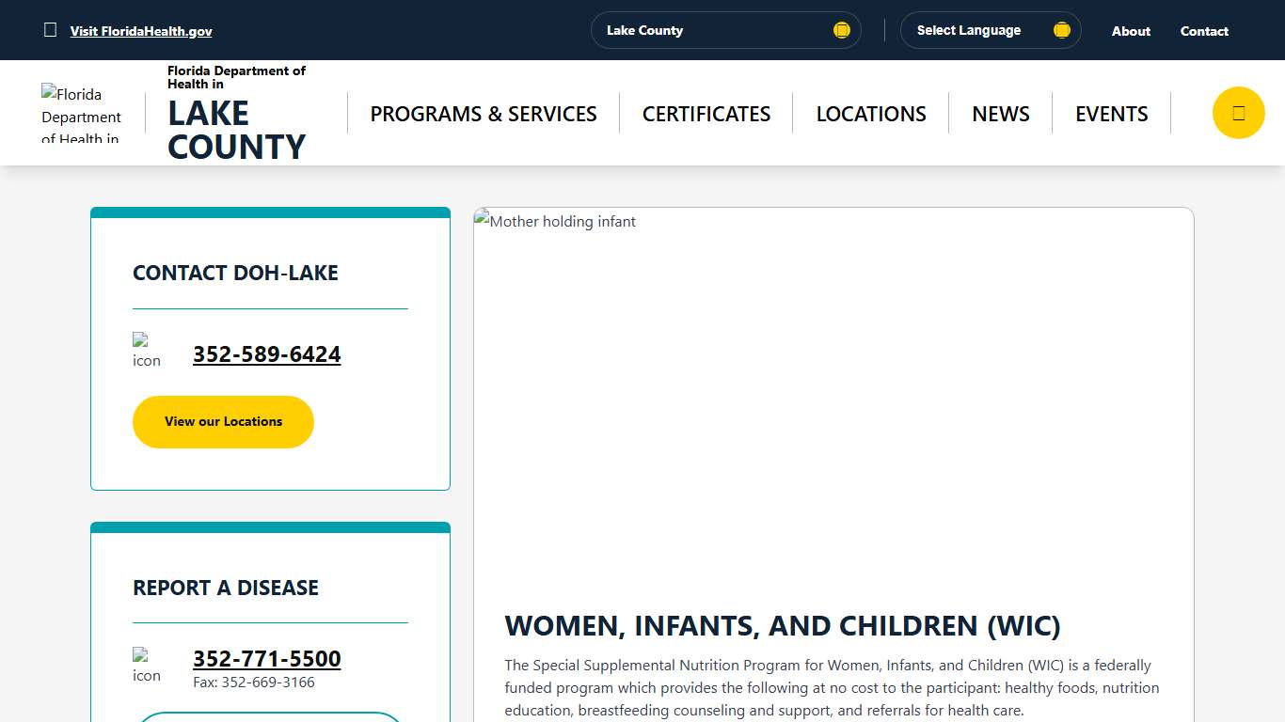Image resolution: width=1285 pixels, height=722 pixels.
Task: Click the View our Locations button
Action: [x=223, y=421]
